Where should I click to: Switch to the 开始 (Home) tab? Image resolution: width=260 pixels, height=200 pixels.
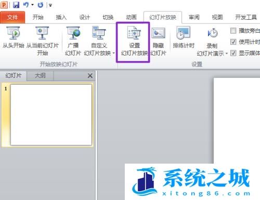[38, 17]
